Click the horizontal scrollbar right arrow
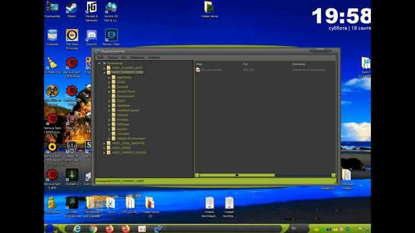415x233 pixels. [x=333, y=175]
